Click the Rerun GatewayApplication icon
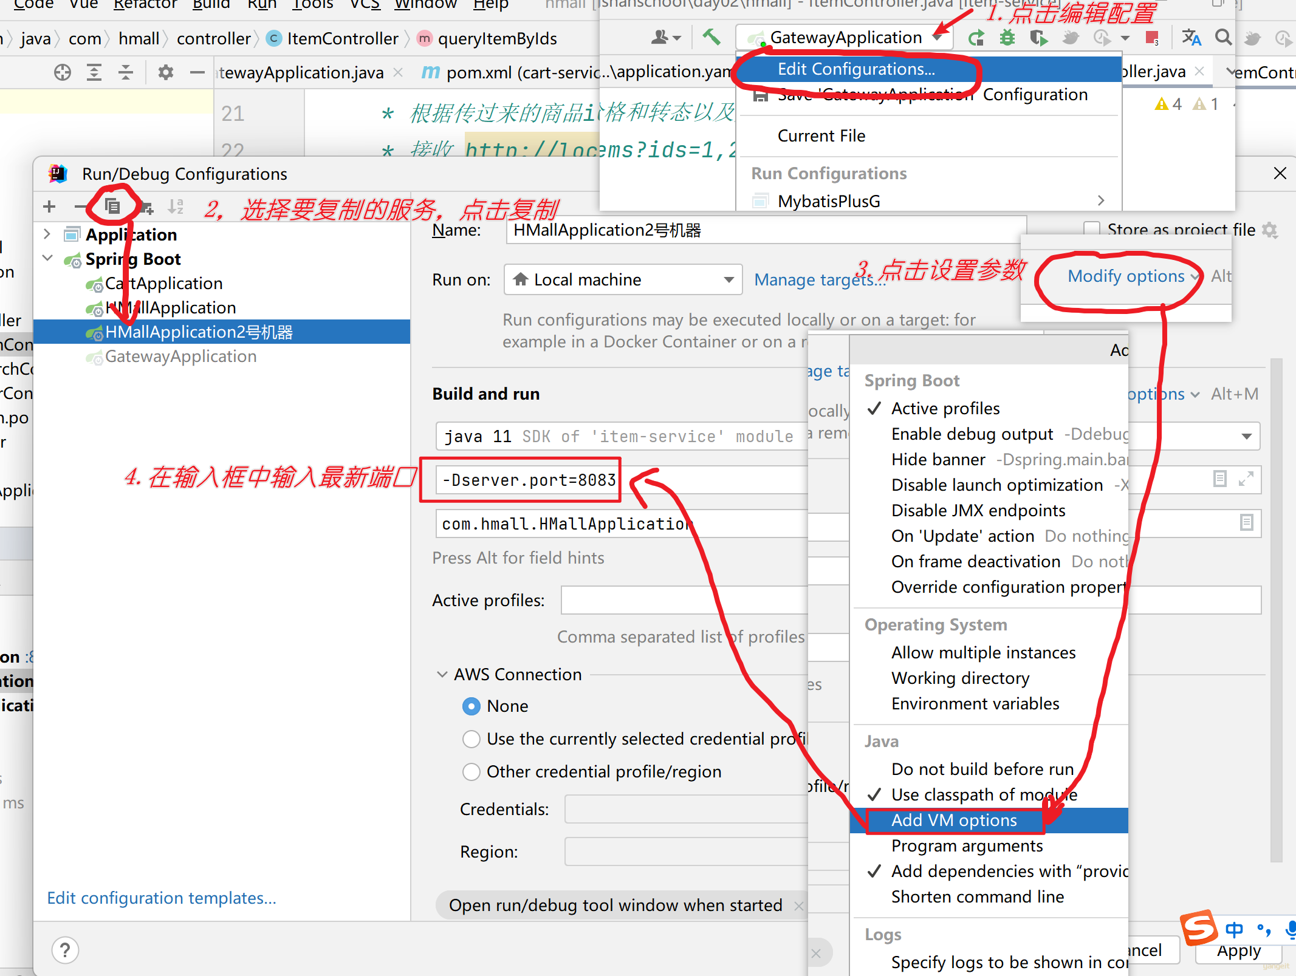 pyautogui.click(x=976, y=38)
